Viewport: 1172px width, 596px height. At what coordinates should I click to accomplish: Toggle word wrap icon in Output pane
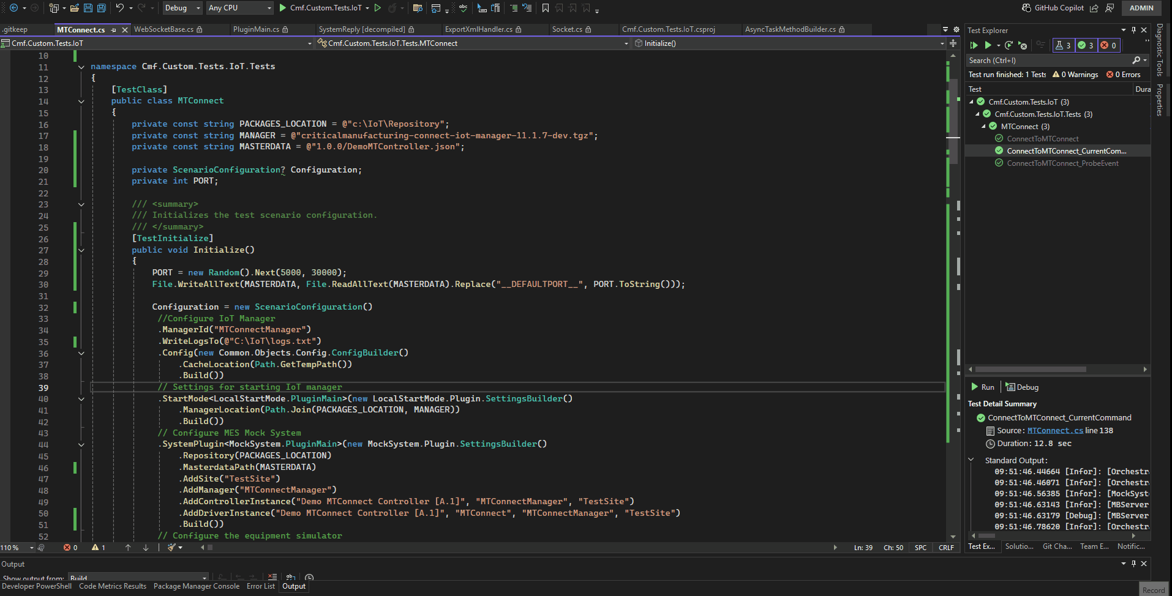[291, 577]
